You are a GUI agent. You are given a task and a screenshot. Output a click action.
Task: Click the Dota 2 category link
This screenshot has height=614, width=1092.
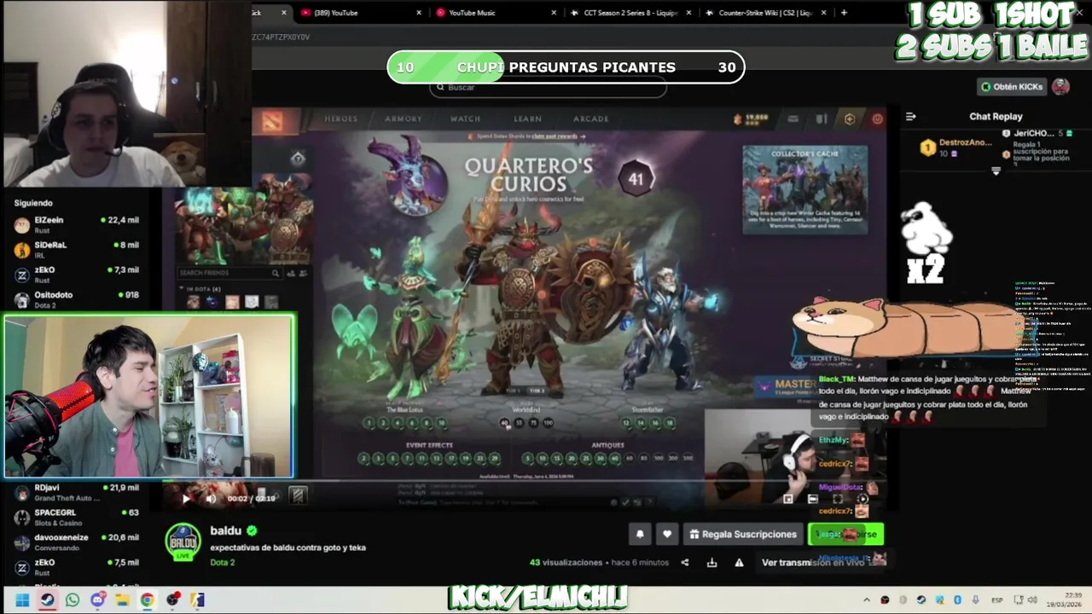coord(223,563)
